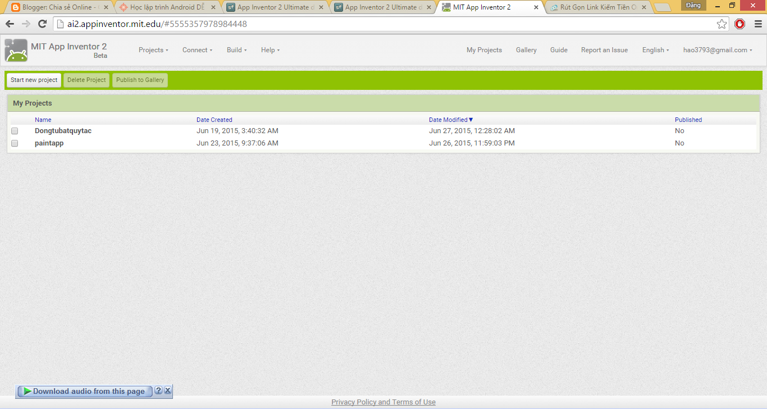This screenshot has height=409, width=767.
Task: Click the Đăng profile button in title bar
Action: coord(693,5)
